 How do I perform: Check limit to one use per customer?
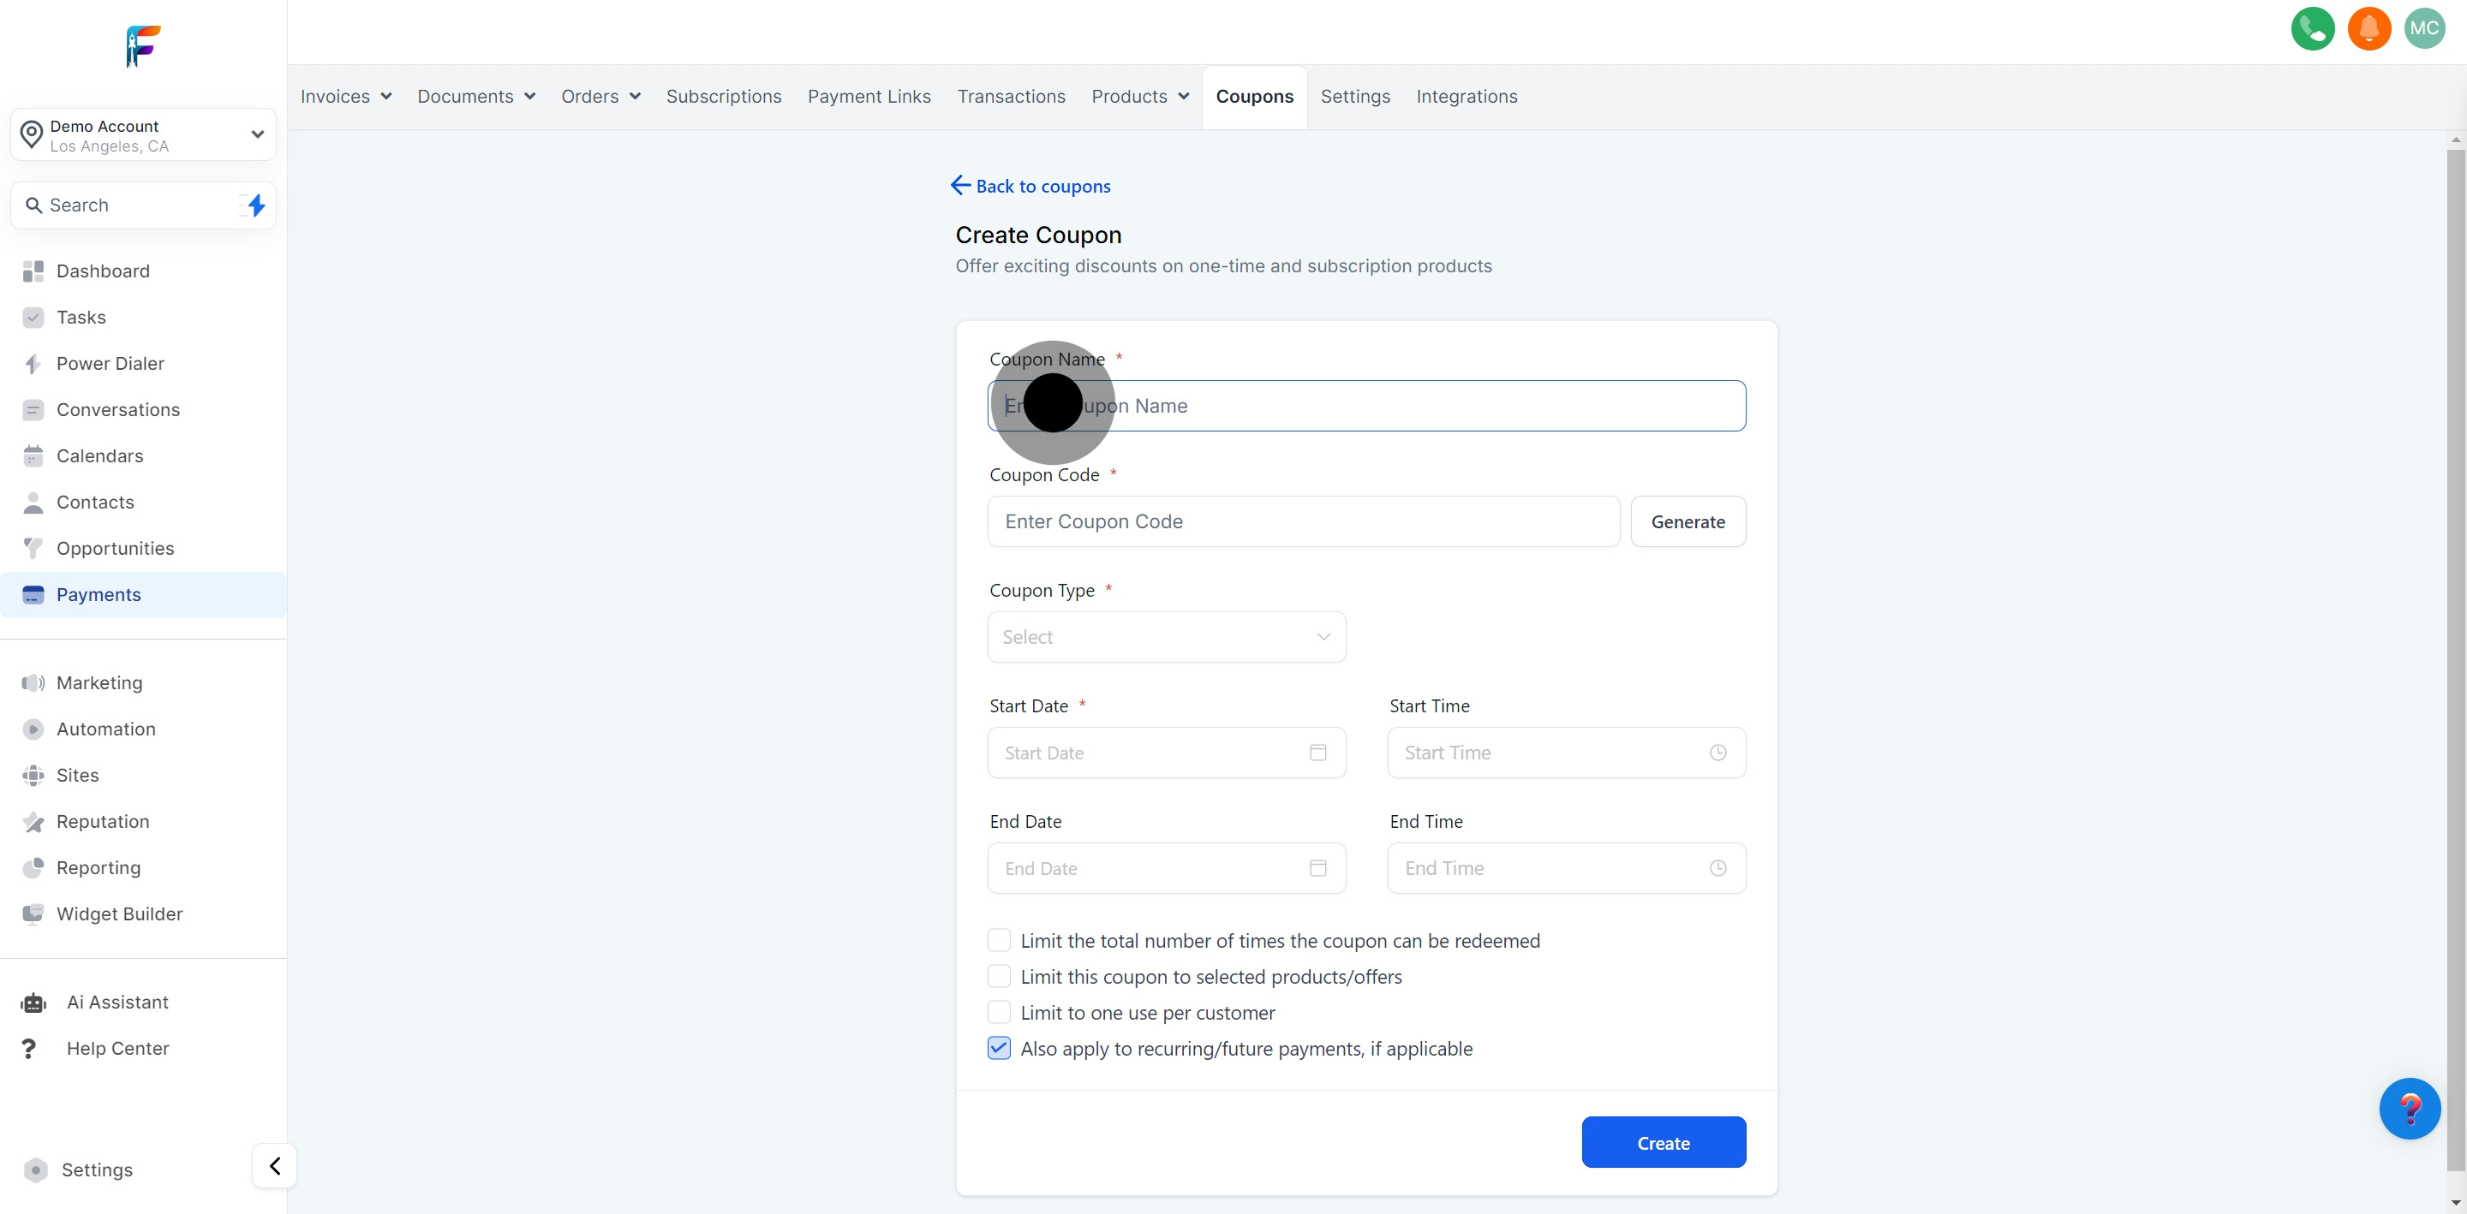point(999,1012)
